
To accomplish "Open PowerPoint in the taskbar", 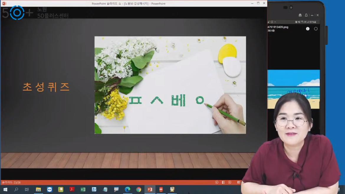I will pos(150,189).
